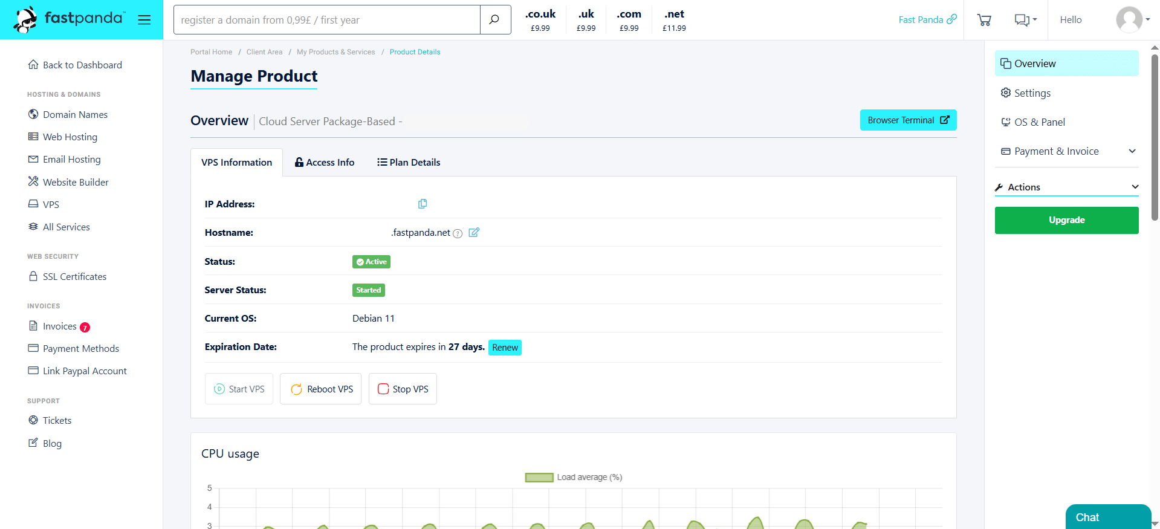Click the All Services layers icon

click(33, 227)
